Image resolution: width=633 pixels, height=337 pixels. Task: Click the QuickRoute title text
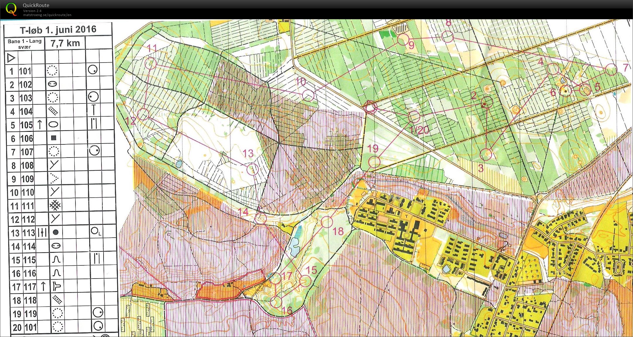(36, 5)
